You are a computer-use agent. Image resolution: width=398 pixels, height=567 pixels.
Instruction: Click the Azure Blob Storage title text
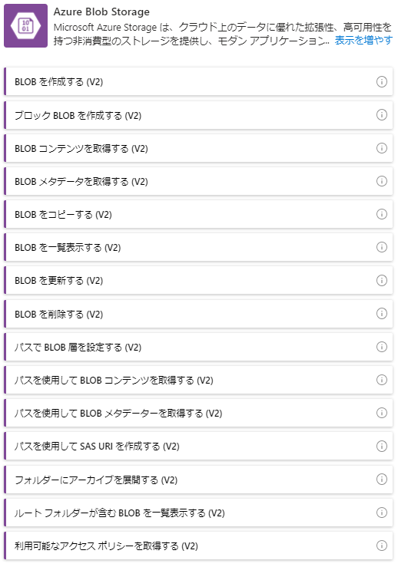point(101,12)
